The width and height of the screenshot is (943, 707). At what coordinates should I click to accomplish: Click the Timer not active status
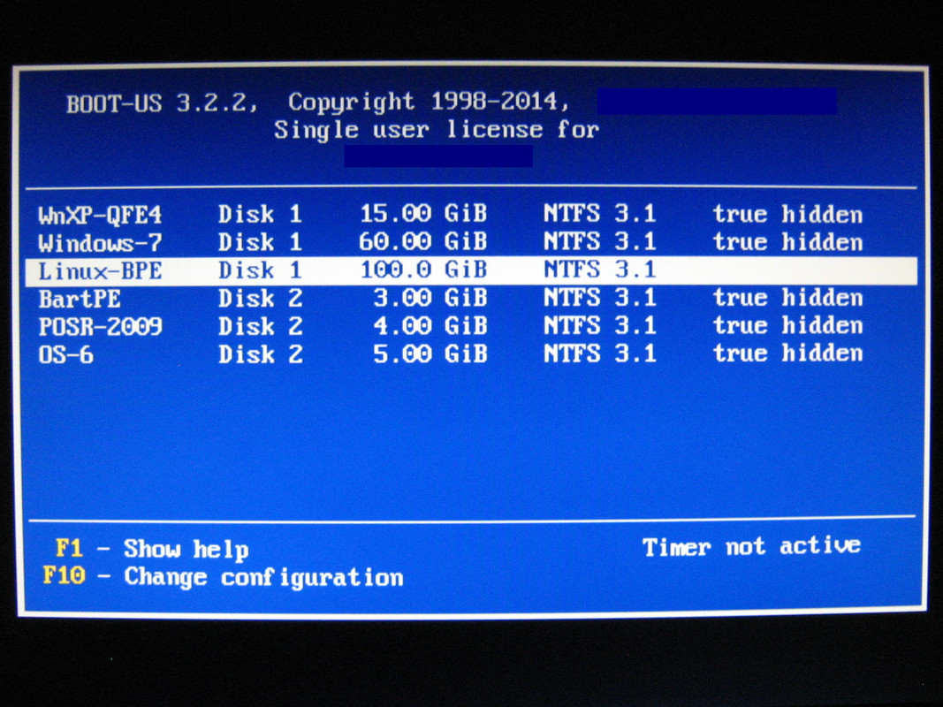click(752, 546)
